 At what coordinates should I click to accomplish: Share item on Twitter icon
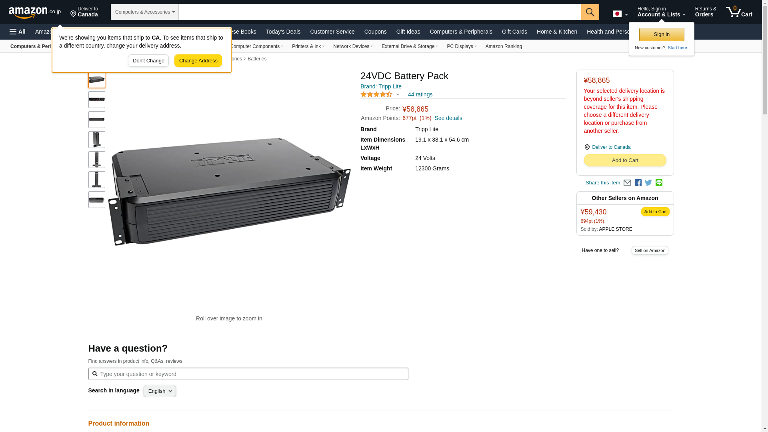click(x=648, y=183)
